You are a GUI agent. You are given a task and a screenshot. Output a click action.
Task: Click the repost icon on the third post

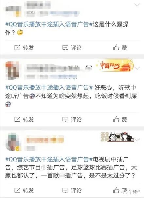point(17,190)
